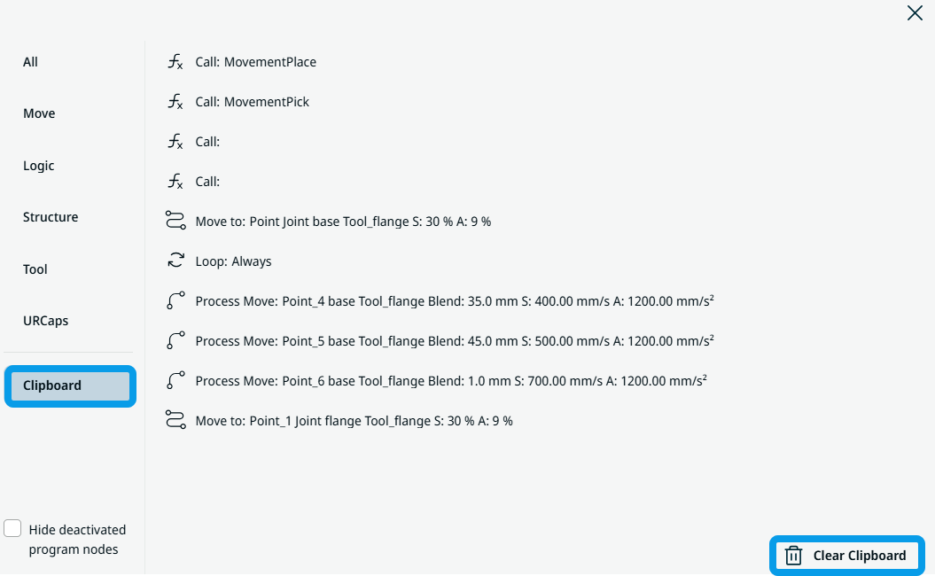Select the Logic category tab
This screenshot has height=576, width=935.
pyautogui.click(x=39, y=166)
